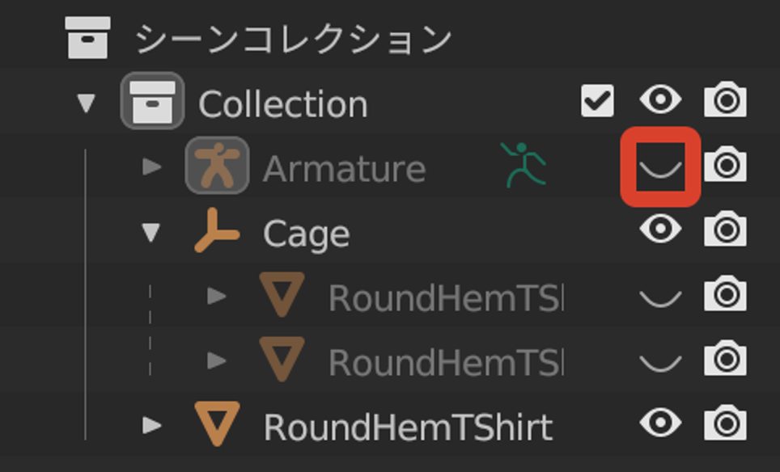Select the Armature name in outliner
Viewport: 780px width, 472px height.
click(x=344, y=170)
